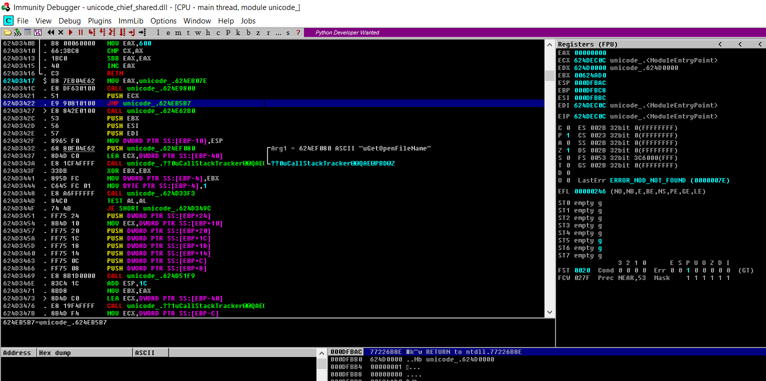The image size is (766, 381).
Task: Select the JMP unicode_.624EB5B7 instruction line
Action: [x=273, y=103]
